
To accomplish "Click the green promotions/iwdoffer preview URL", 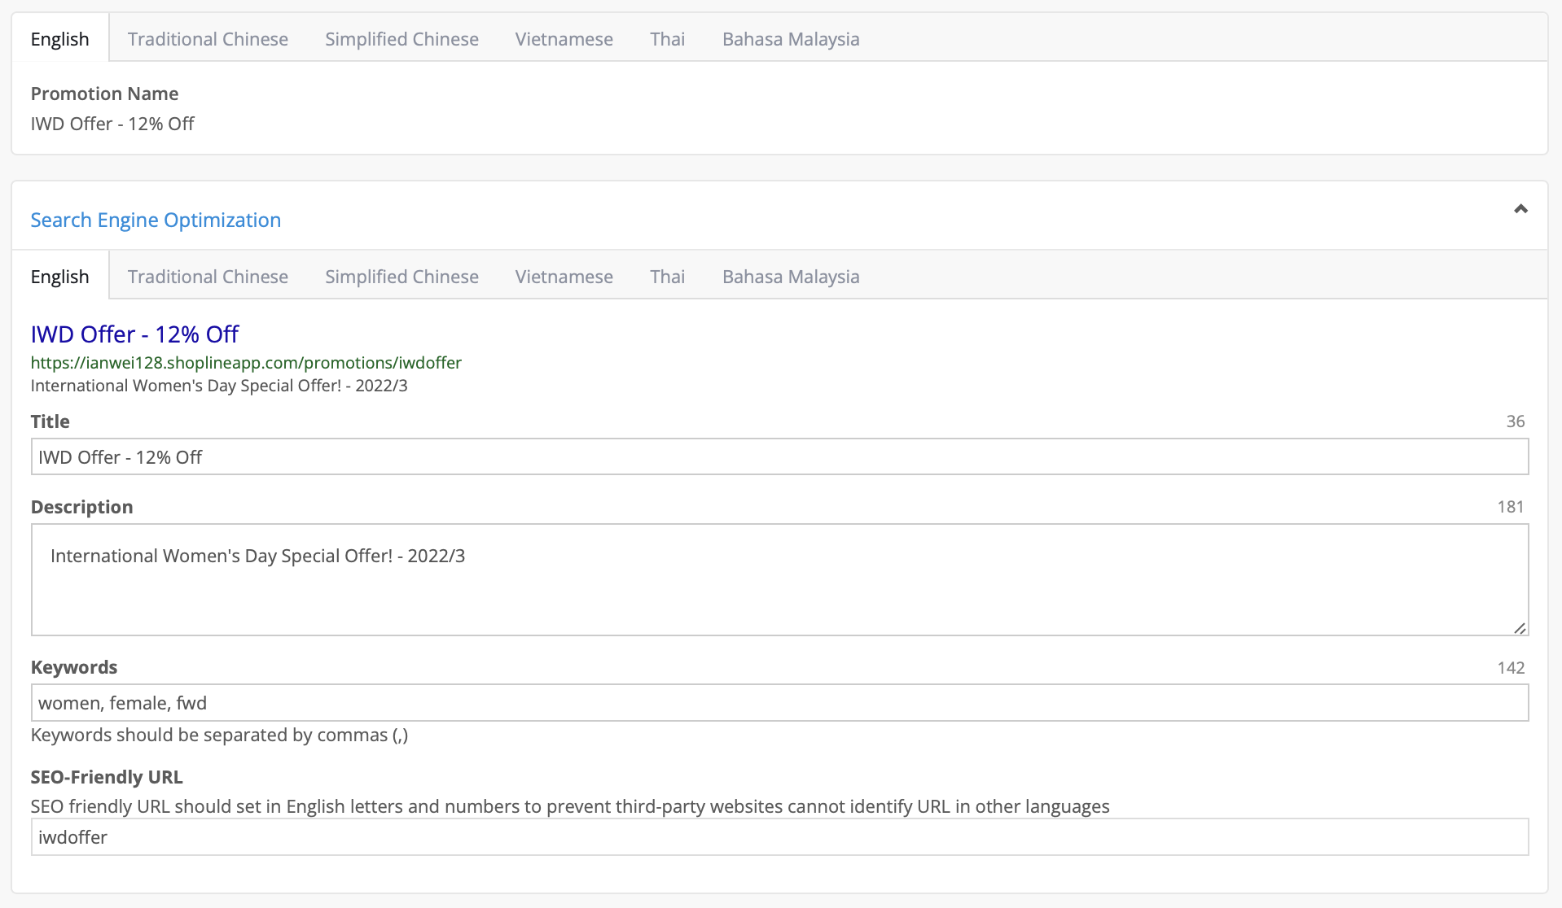I will (246, 363).
